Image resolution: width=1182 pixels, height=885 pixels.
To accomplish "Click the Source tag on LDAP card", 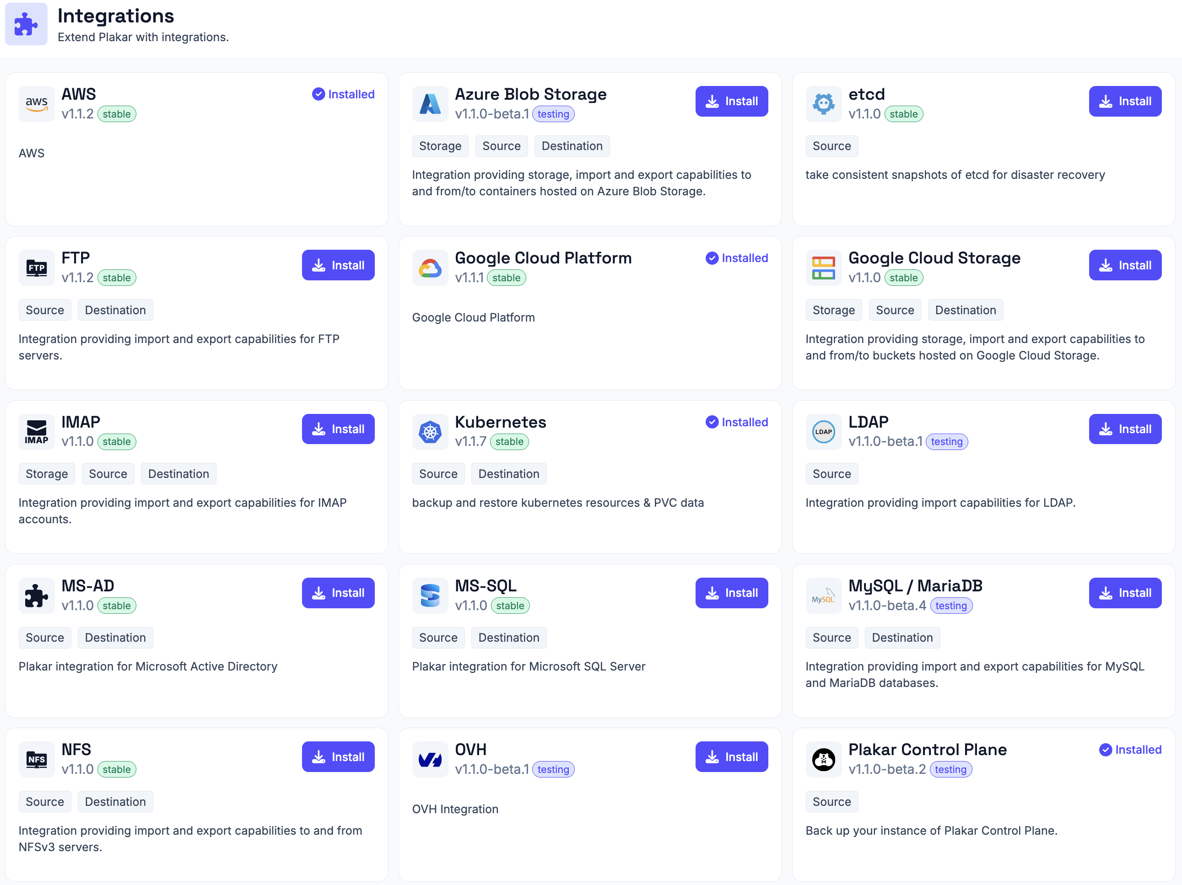I will pyautogui.click(x=831, y=474).
